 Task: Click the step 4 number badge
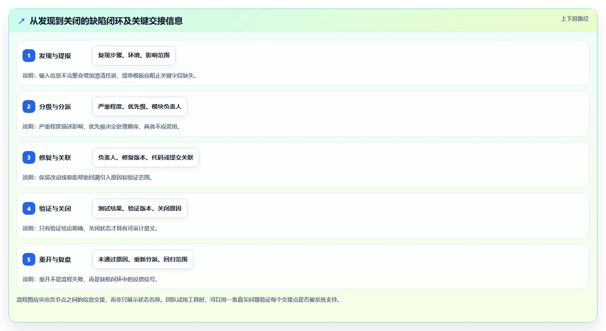(x=29, y=208)
